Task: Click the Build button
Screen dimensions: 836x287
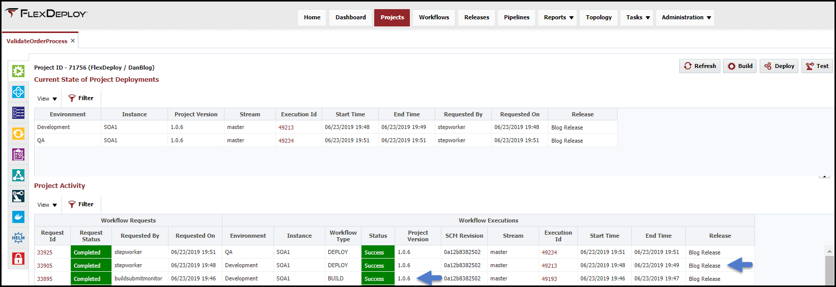Action: [740, 66]
